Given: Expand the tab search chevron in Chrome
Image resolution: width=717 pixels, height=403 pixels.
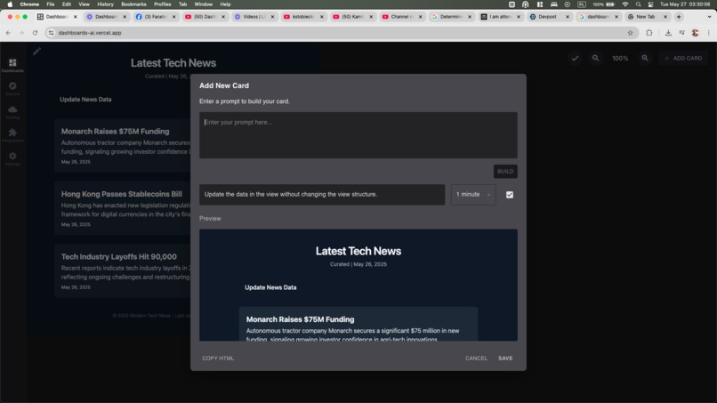Looking at the screenshot, I should [x=709, y=17].
